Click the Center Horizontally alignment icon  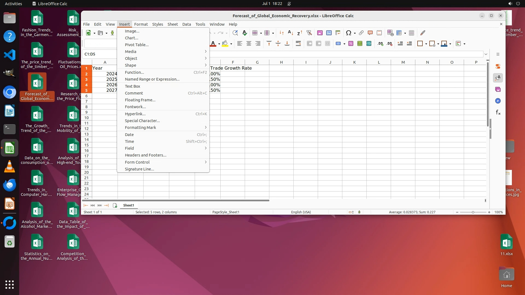point(249,44)
